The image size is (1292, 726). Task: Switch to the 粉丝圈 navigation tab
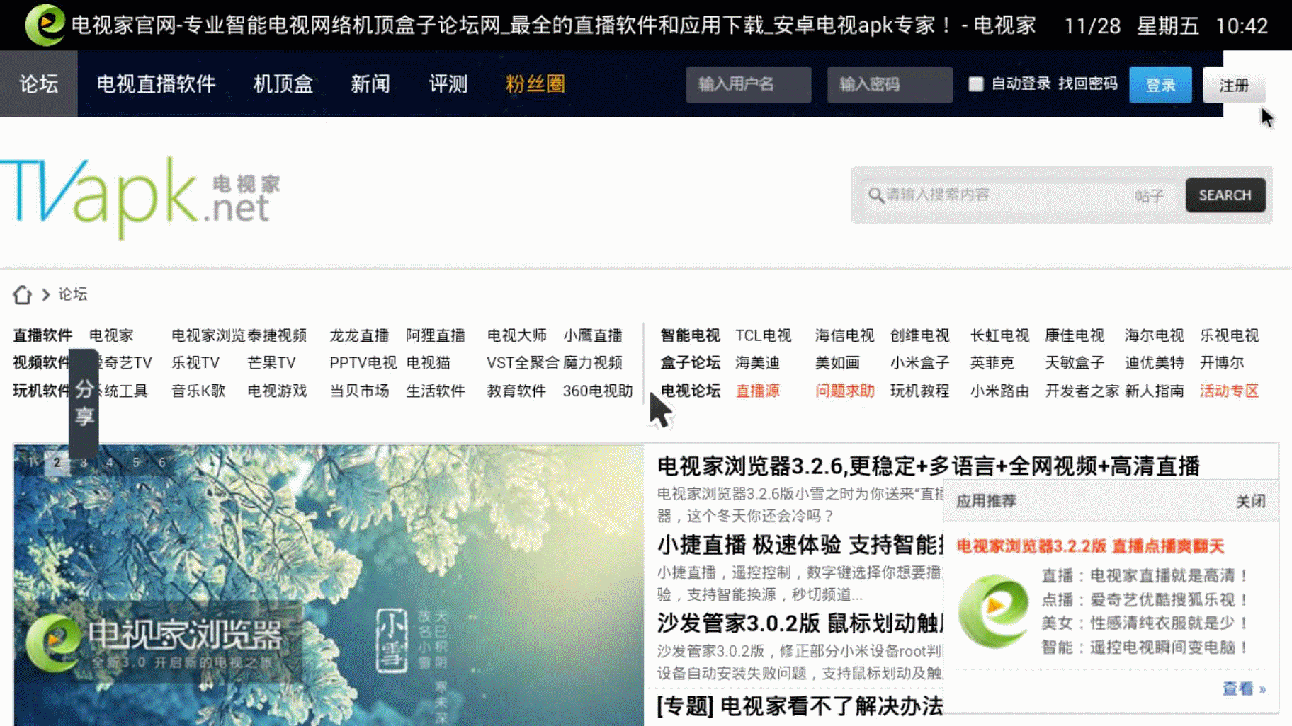[x=535, y=84]
